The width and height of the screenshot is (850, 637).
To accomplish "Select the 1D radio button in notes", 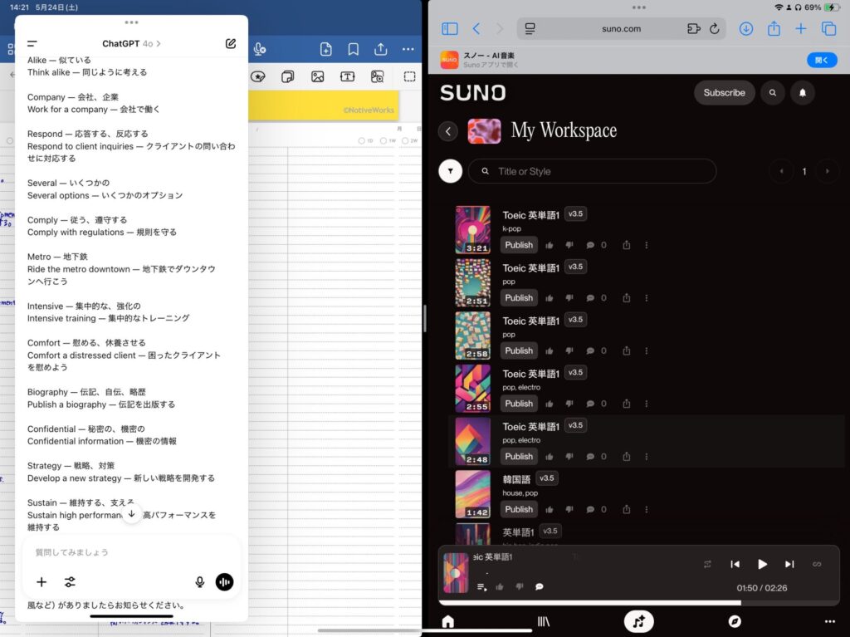I will [x=362, y=140].
